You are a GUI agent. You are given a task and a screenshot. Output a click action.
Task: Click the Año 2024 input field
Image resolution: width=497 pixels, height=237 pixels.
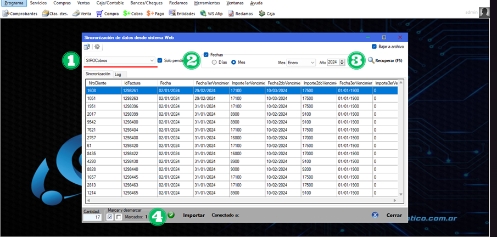coord(333,63)
